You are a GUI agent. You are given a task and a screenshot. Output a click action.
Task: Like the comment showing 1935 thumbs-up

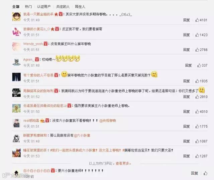pyautogui.click(x=197, y=81)
